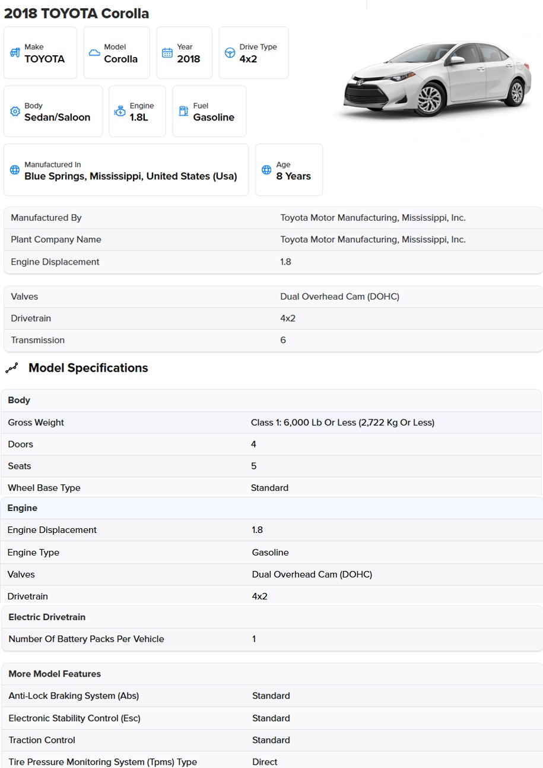Click the Manufactured In globe icon

[15, 170]
